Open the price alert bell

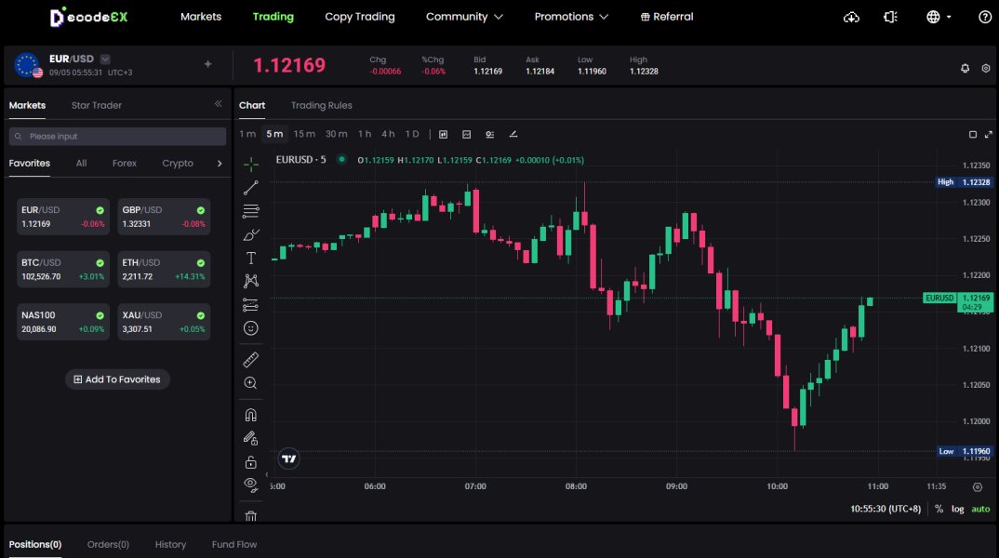965,68
